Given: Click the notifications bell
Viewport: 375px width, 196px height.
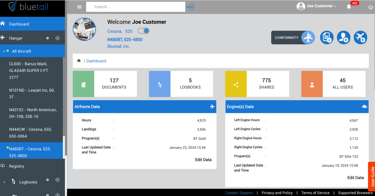Looking at the screenshot, I should [349, 7].
